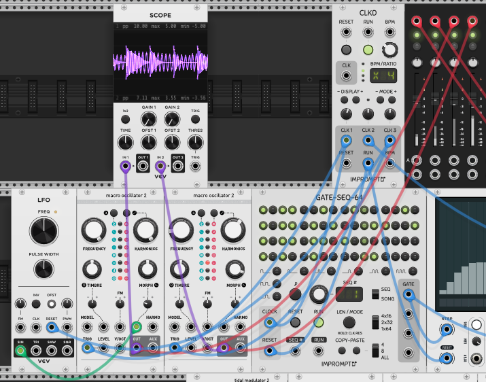Click CLOCK input jack on GATE-SEQ-64

point(269,323)
